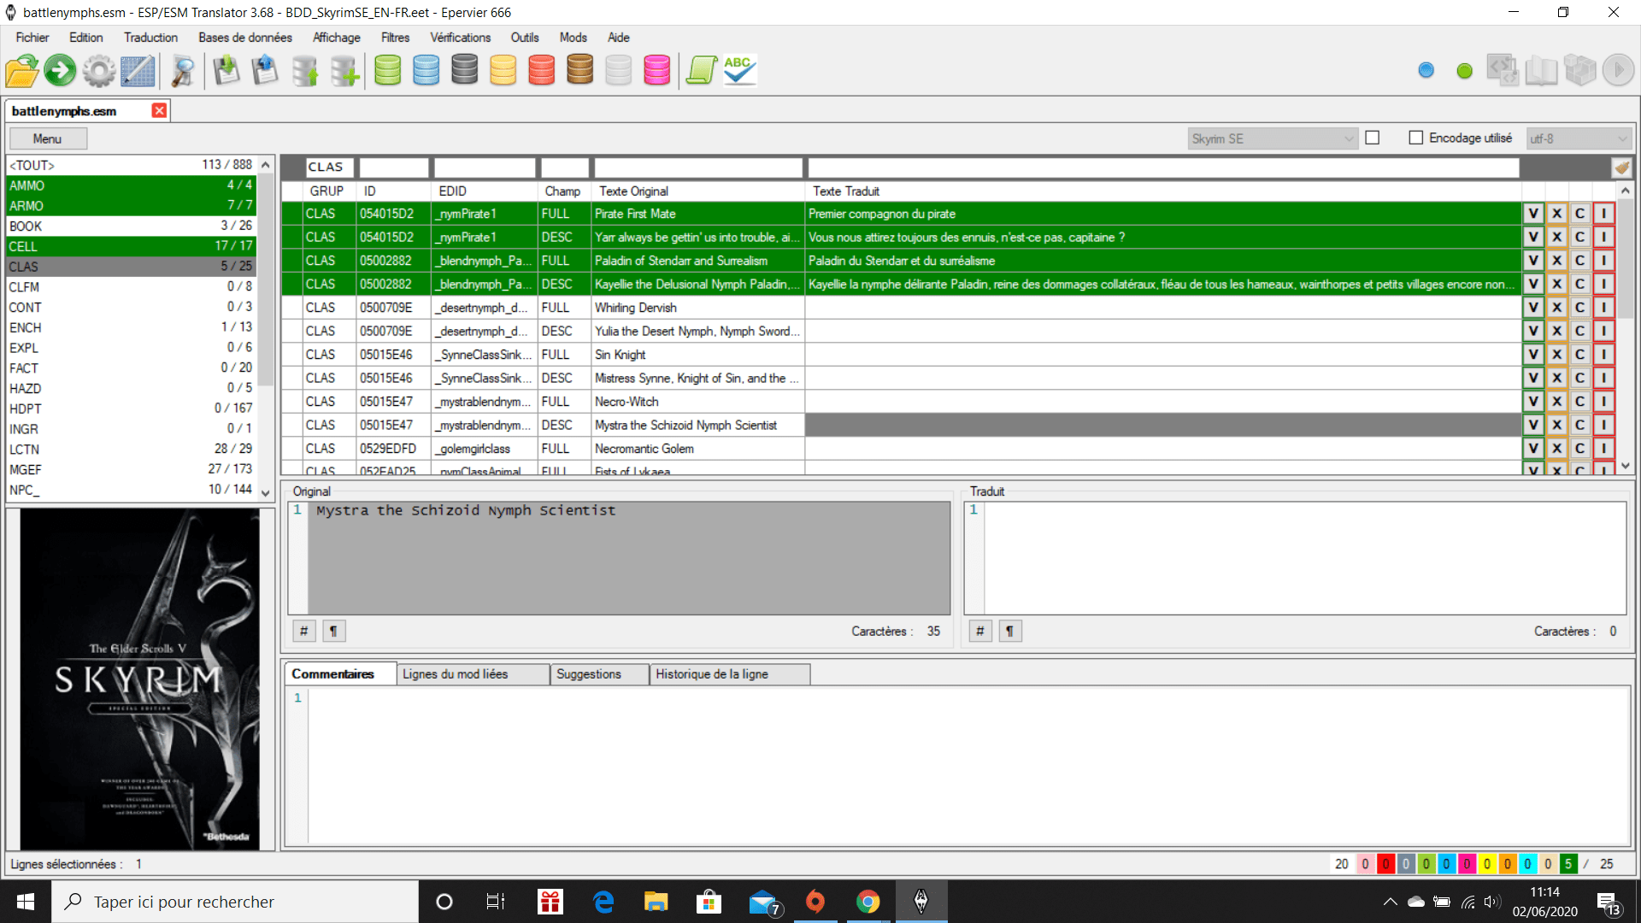Open the utf-8 encoding dropdown
This screenshot has width=1641, height=923.
(1578, 138)
